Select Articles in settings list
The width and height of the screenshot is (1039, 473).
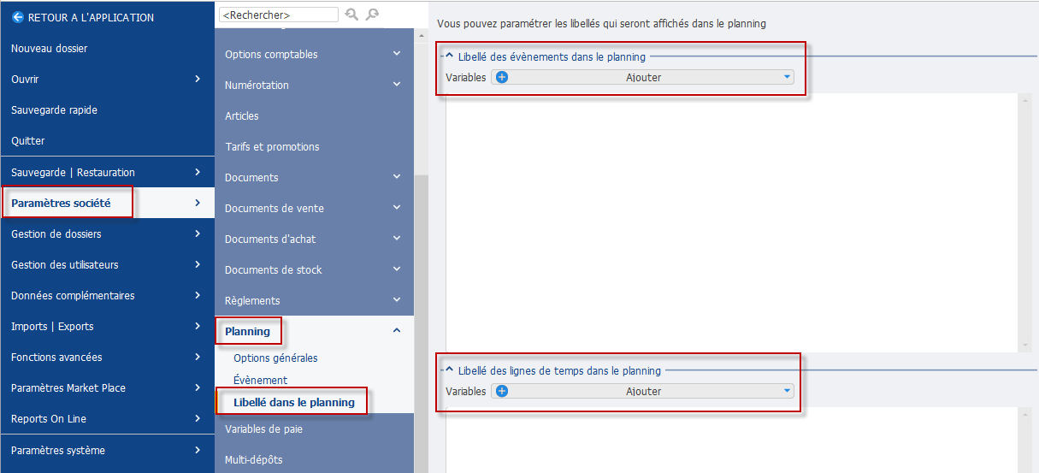[x=314, y=115]
